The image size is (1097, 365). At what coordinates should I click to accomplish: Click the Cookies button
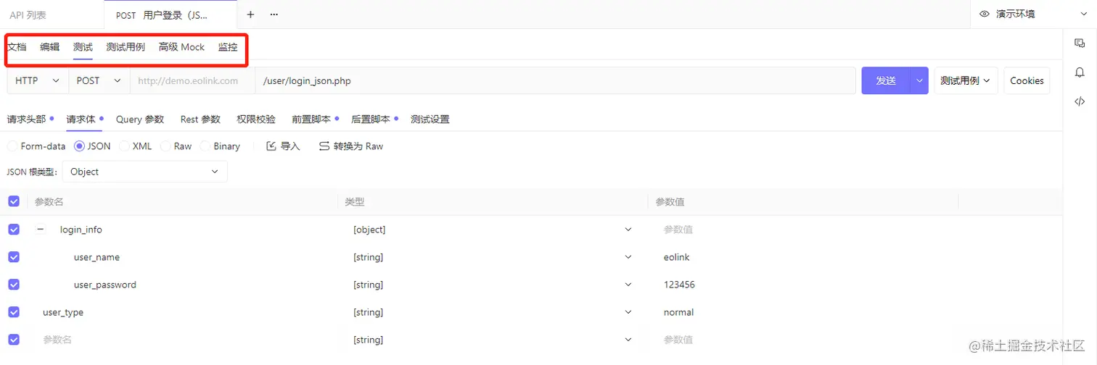click(1027, 80)
